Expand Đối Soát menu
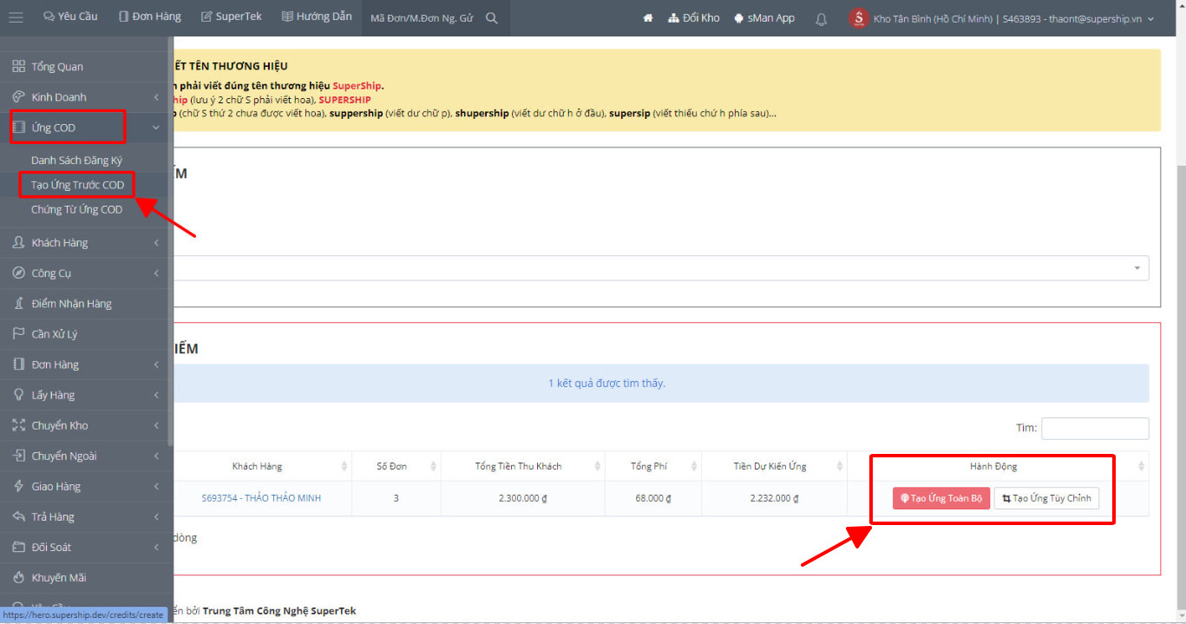The image size is (1186, 624). (85, 547)
